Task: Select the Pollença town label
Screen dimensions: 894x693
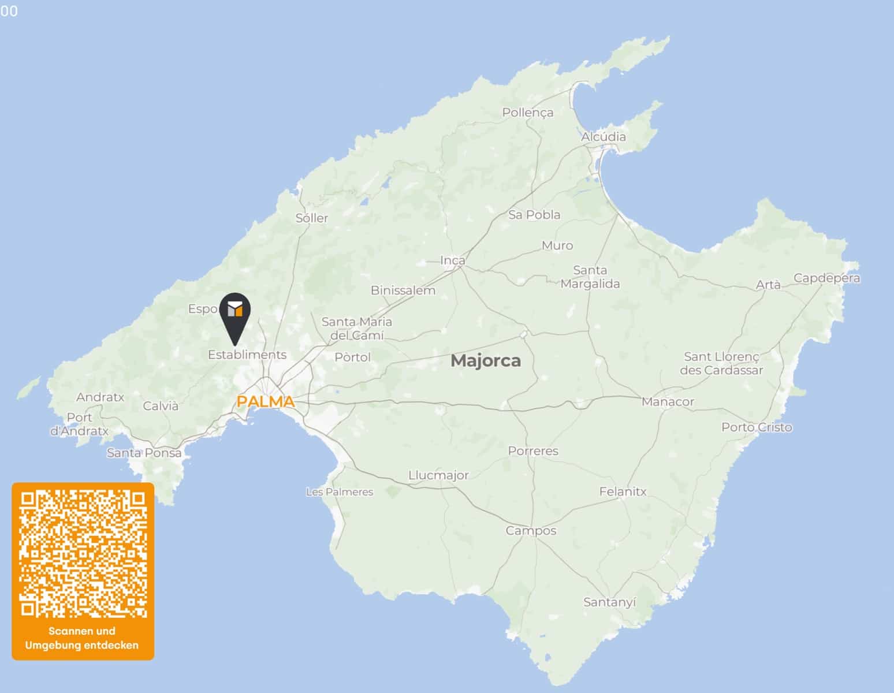Action: (x=527, y=113)
